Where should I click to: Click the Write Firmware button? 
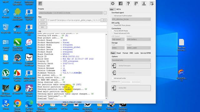[x=131, y=66]
